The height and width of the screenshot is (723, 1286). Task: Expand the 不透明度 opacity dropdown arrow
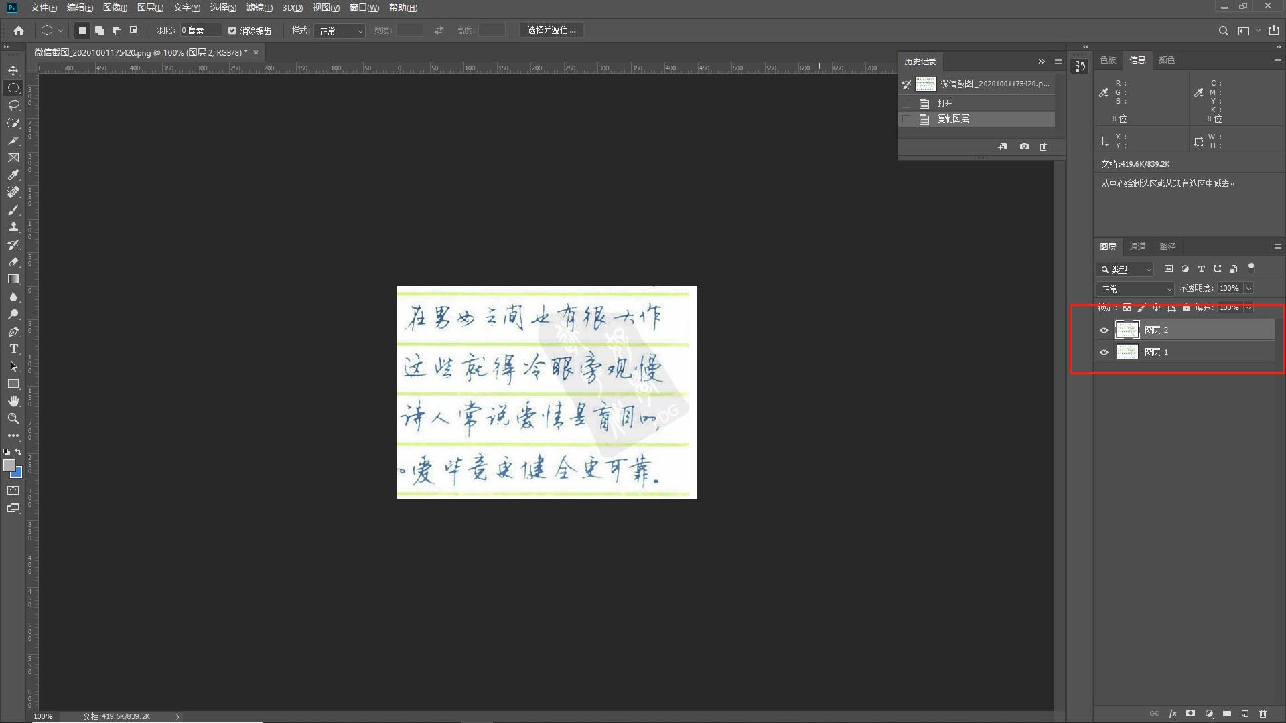(1248, 288)
